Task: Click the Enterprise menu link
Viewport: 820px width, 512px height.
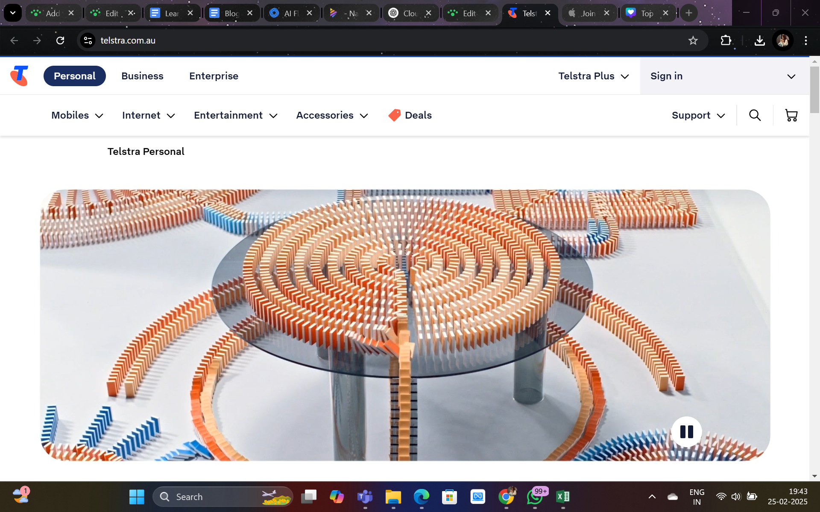Action: tap(214, 76)
